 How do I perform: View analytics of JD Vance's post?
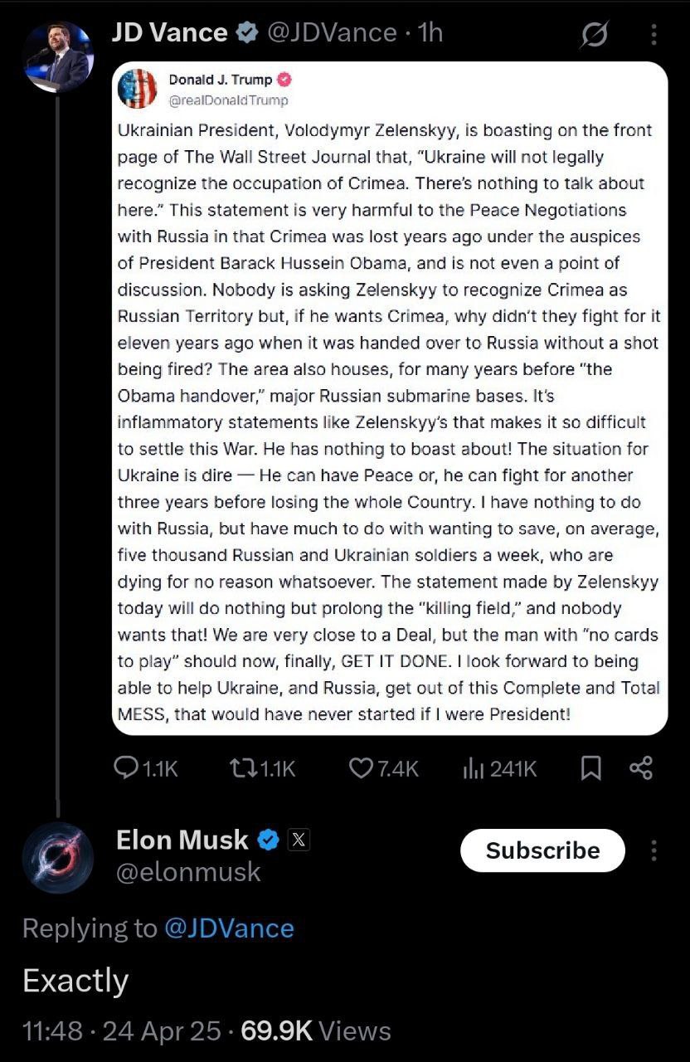pos(474,769)
